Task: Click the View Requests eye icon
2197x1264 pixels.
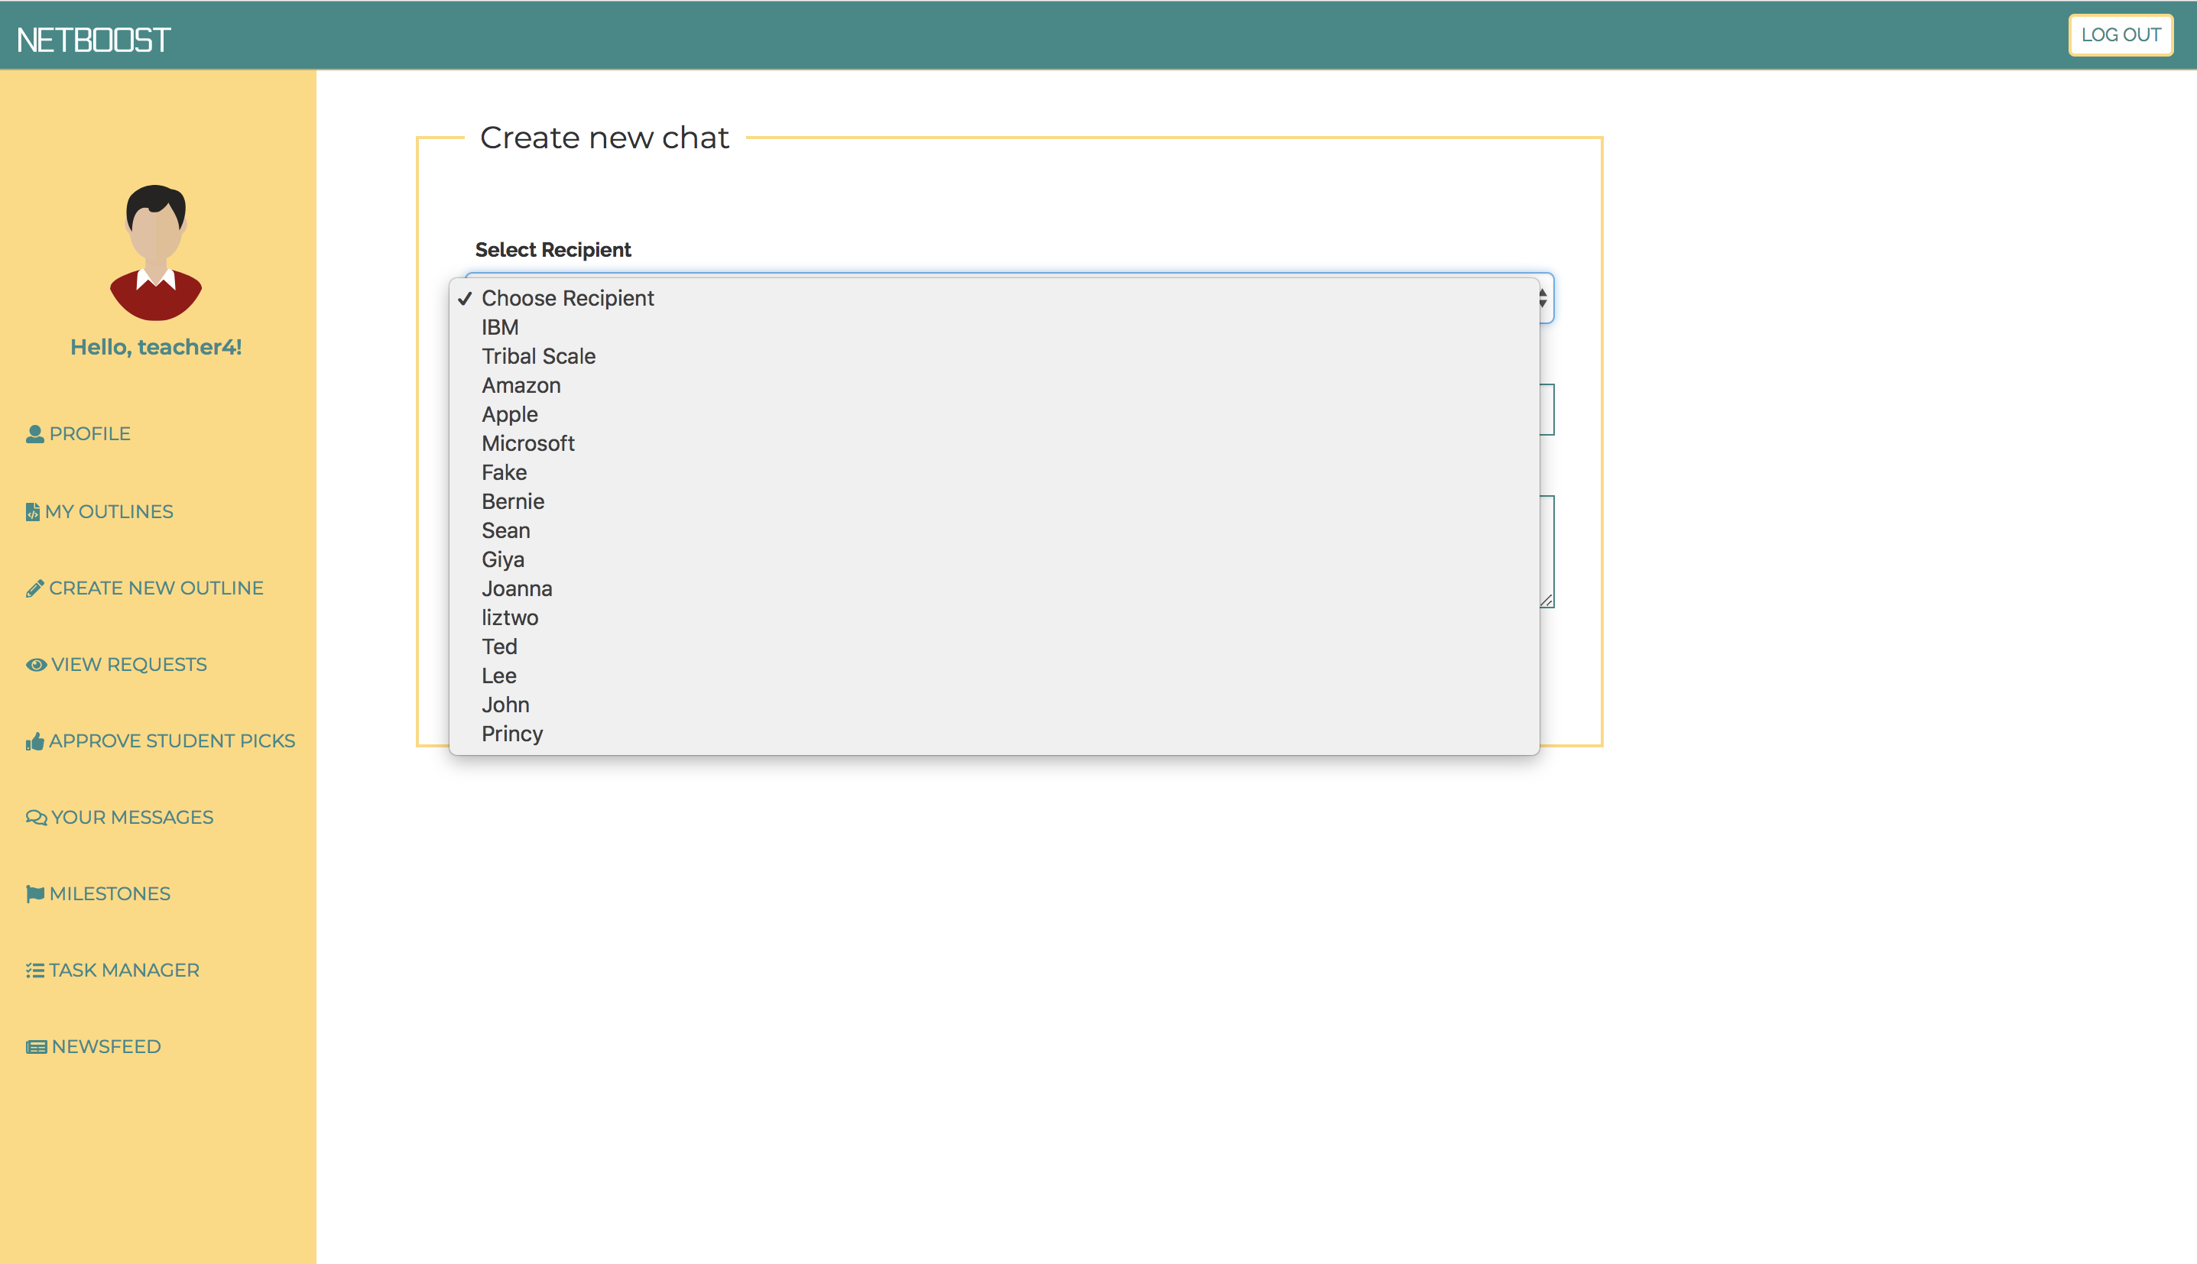Action: (37, 665)
